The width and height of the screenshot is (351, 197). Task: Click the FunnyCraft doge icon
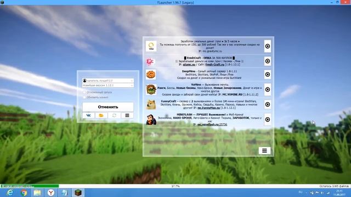click(151, 105)
